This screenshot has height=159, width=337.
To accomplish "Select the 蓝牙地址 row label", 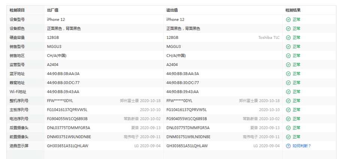I will 17,74.
